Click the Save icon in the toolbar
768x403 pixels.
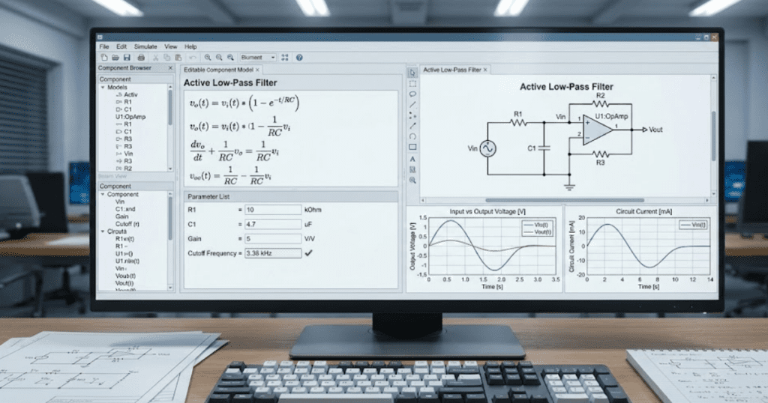pyautogui.click(x=127, y=58)
